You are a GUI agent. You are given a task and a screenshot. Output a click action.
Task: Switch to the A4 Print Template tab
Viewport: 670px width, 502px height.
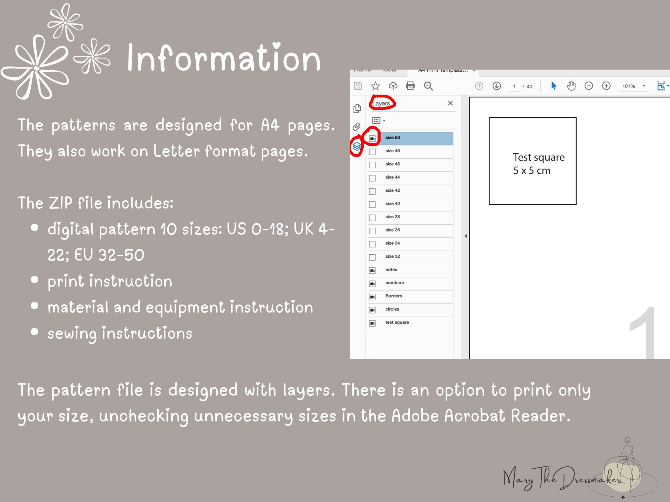click(443, 71)
